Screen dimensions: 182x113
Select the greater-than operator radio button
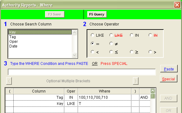point(150,52)
